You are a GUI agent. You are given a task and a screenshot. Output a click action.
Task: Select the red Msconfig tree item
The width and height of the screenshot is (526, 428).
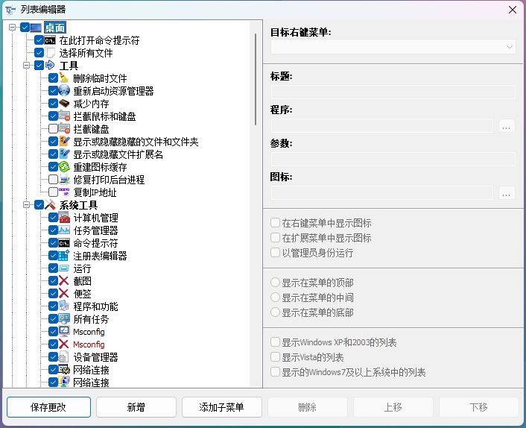point(89,344)
